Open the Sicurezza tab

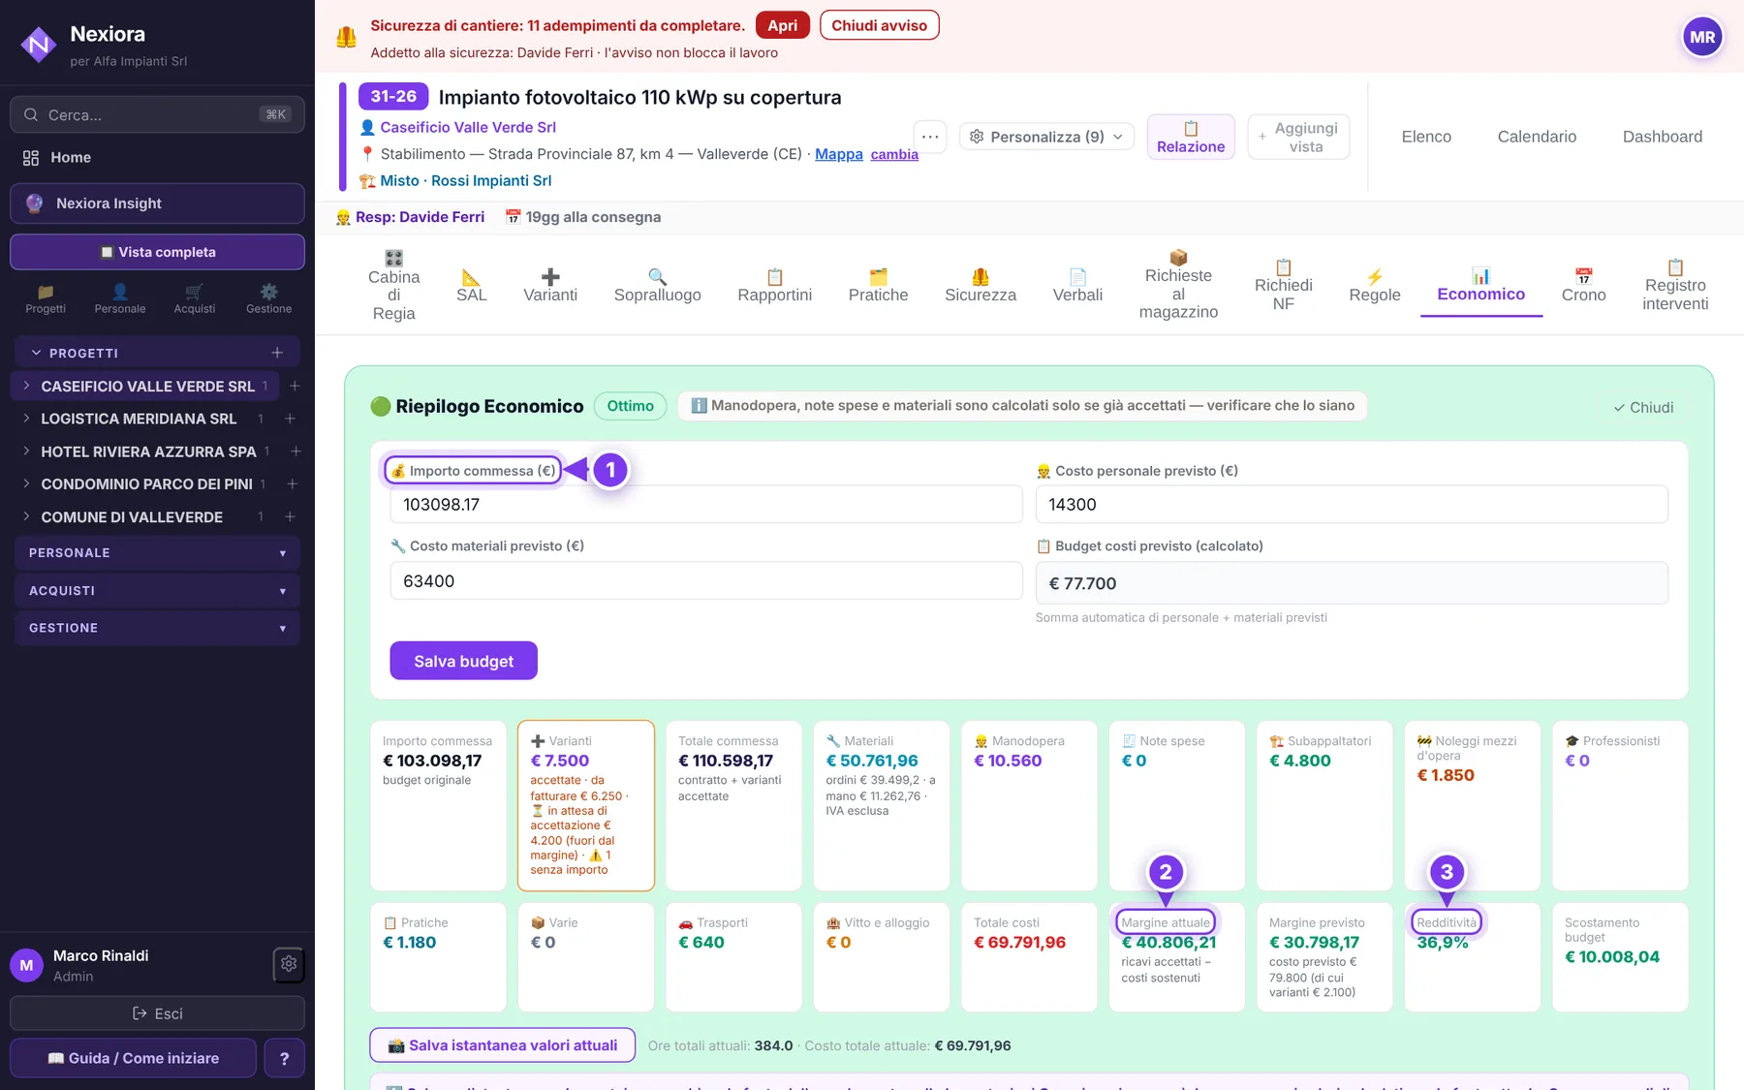[981, 286]
